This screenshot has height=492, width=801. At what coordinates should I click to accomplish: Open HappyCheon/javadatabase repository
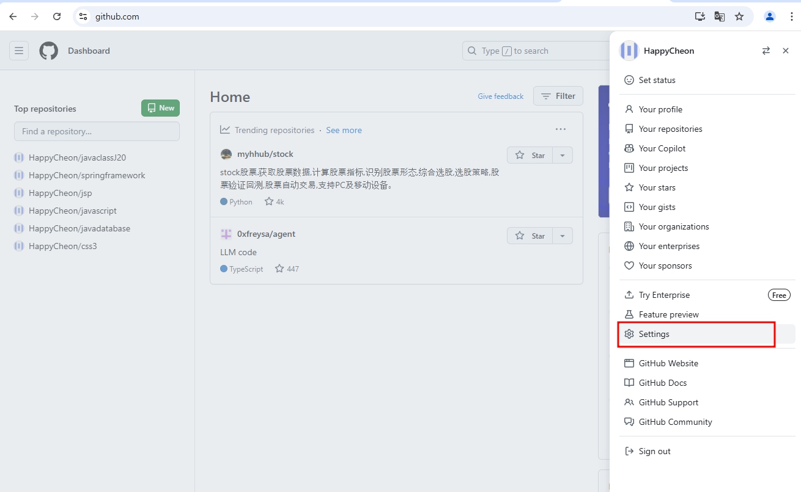click(x=79, y=228)
